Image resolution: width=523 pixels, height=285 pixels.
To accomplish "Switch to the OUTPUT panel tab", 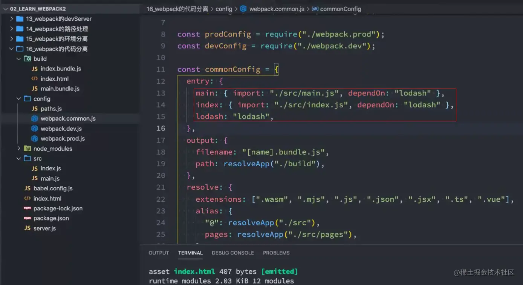I will pyautogui.click(x=159, y=253).
